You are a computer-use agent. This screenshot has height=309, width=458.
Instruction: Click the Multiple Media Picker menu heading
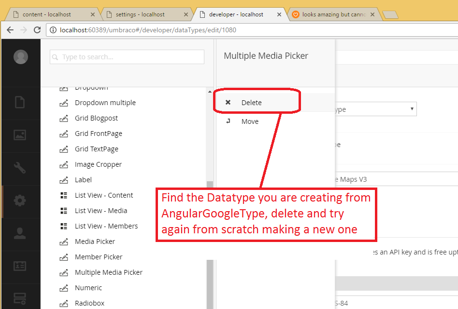point(266,56)
